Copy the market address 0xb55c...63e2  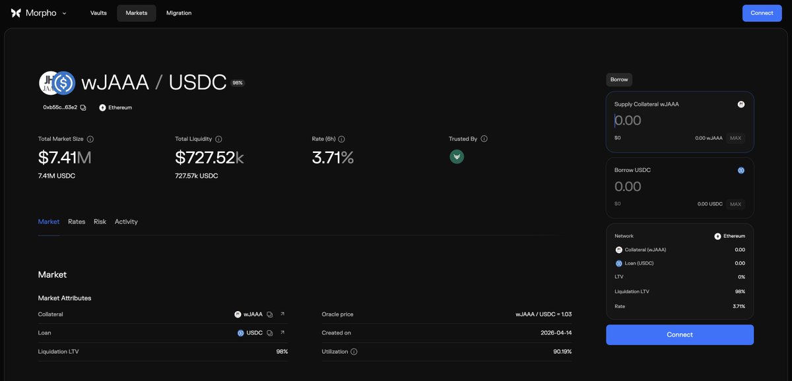tap(83, 107)
